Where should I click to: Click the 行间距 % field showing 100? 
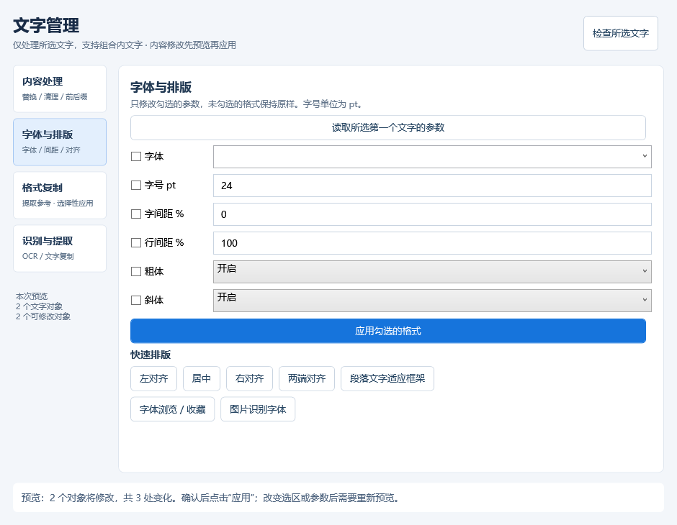coord(432,243)
